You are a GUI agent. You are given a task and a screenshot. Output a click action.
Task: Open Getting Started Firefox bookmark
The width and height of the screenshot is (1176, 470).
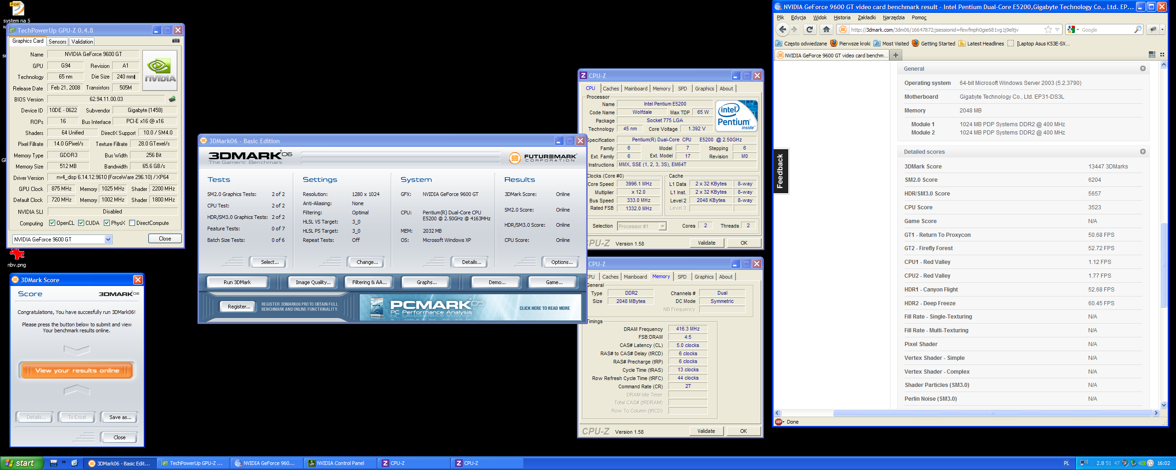click(x=933, y=44)
